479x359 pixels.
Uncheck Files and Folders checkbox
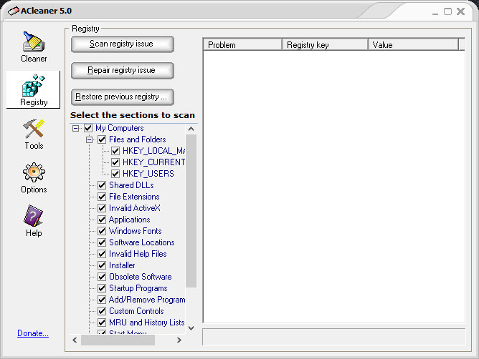click(102, 139)
